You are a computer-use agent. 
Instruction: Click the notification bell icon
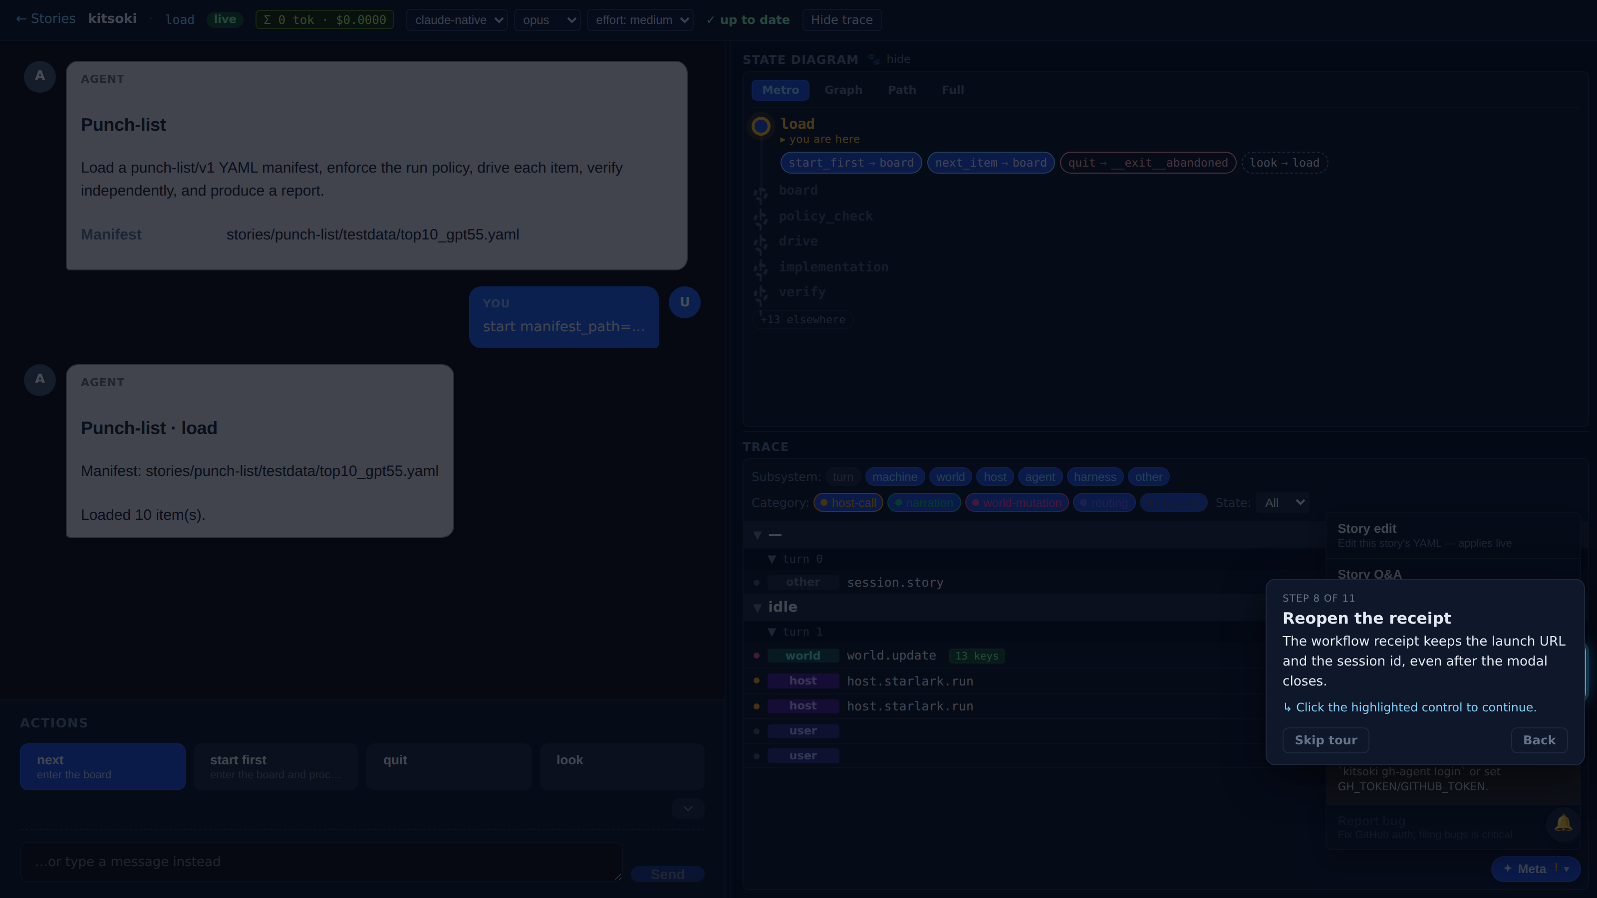coord(1563,824)
